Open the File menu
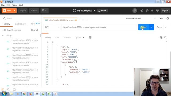This screenshot has width=171, height=96. [x=3, y=5]
